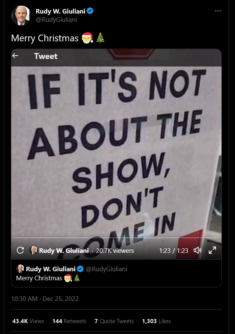View the 144 Retweets list
The width and height of the screenshot is (235, 334).
pyautogui.click(x=69, y=321)
